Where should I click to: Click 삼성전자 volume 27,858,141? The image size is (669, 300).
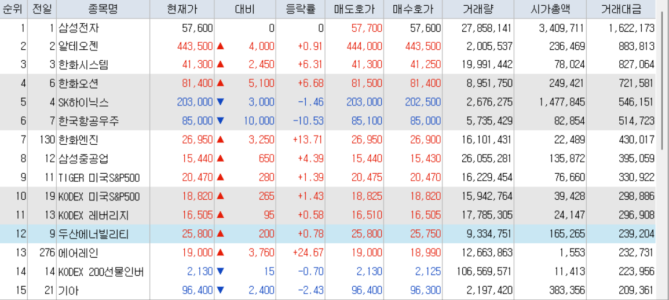487,28
